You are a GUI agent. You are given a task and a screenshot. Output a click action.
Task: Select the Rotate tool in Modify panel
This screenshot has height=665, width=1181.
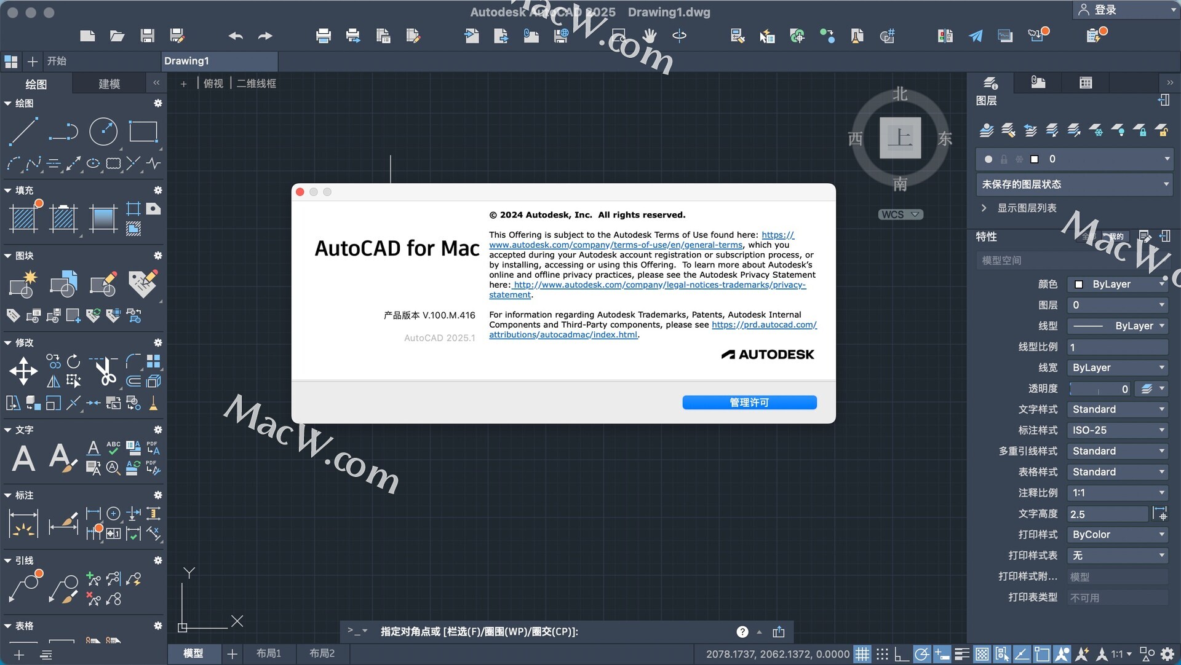[74, 361]
